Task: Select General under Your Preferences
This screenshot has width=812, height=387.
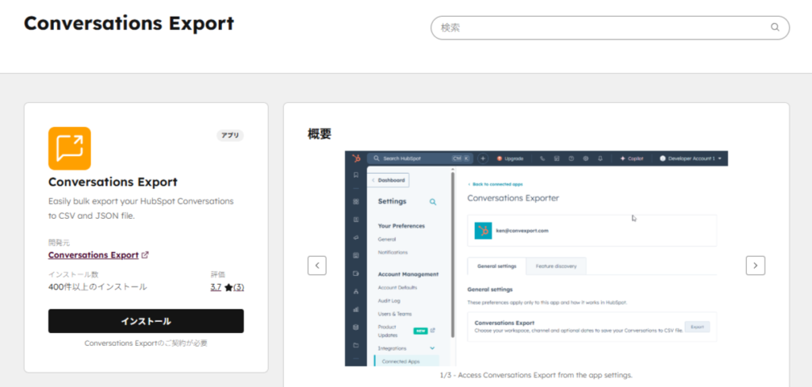Action: click(x=387, y=239)
